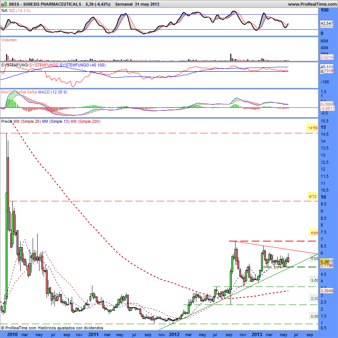Image resolution: width=338 pixels, height=338 pixels.
Task: Select the red SYSTEMFUNGI2 indicator label
Action: point(44,65)
